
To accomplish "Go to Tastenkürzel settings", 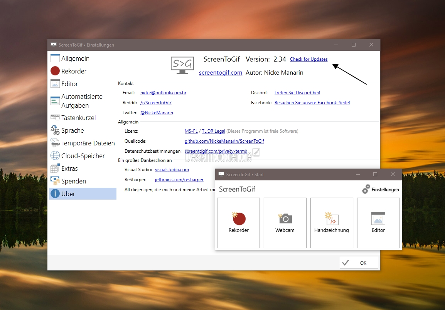I will tap(83, 117).
